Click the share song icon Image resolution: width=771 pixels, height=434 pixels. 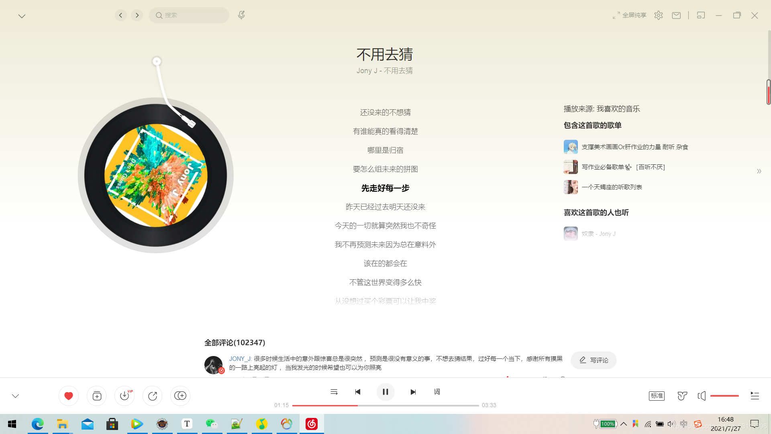(153, 396)
